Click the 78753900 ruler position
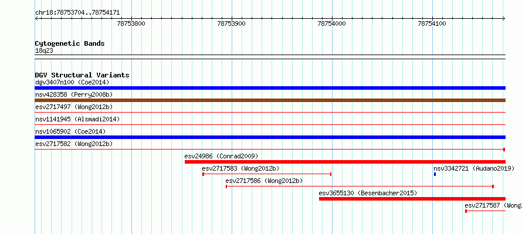522x234 pixels. (231, 23)
